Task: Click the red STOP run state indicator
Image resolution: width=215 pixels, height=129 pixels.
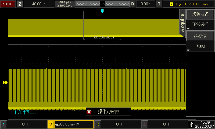Action: click(8, 4)
